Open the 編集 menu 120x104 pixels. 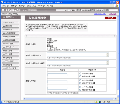pyautogui.click(x=14, y=6)
